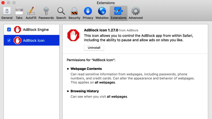Open the Tabs preferences pane
Image resolution: width=212 pixels, height=119 pixels.
pos(19,13)
